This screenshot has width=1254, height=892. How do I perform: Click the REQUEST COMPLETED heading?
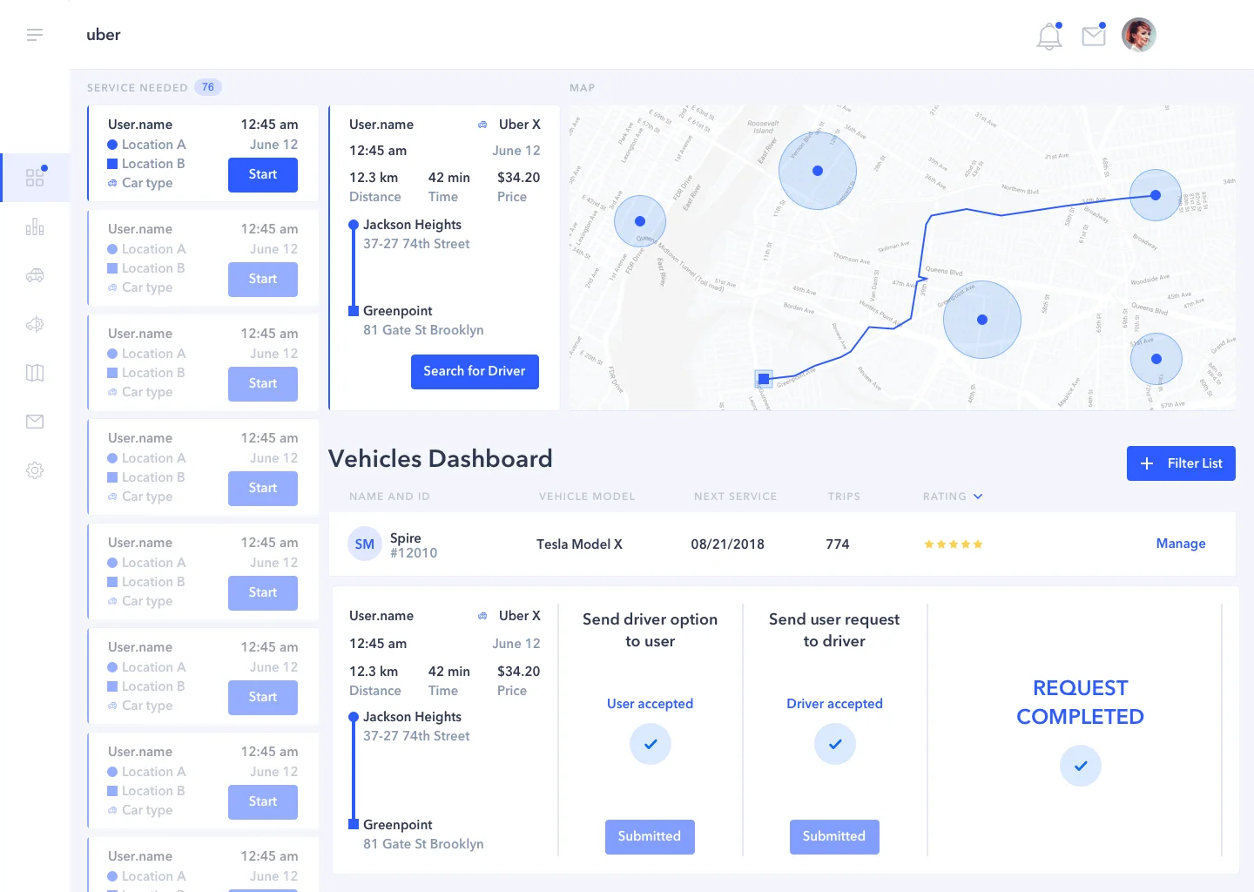click(x=1081, y=702)
